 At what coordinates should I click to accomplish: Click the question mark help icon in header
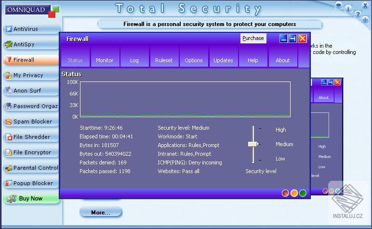tap(358, 14)
